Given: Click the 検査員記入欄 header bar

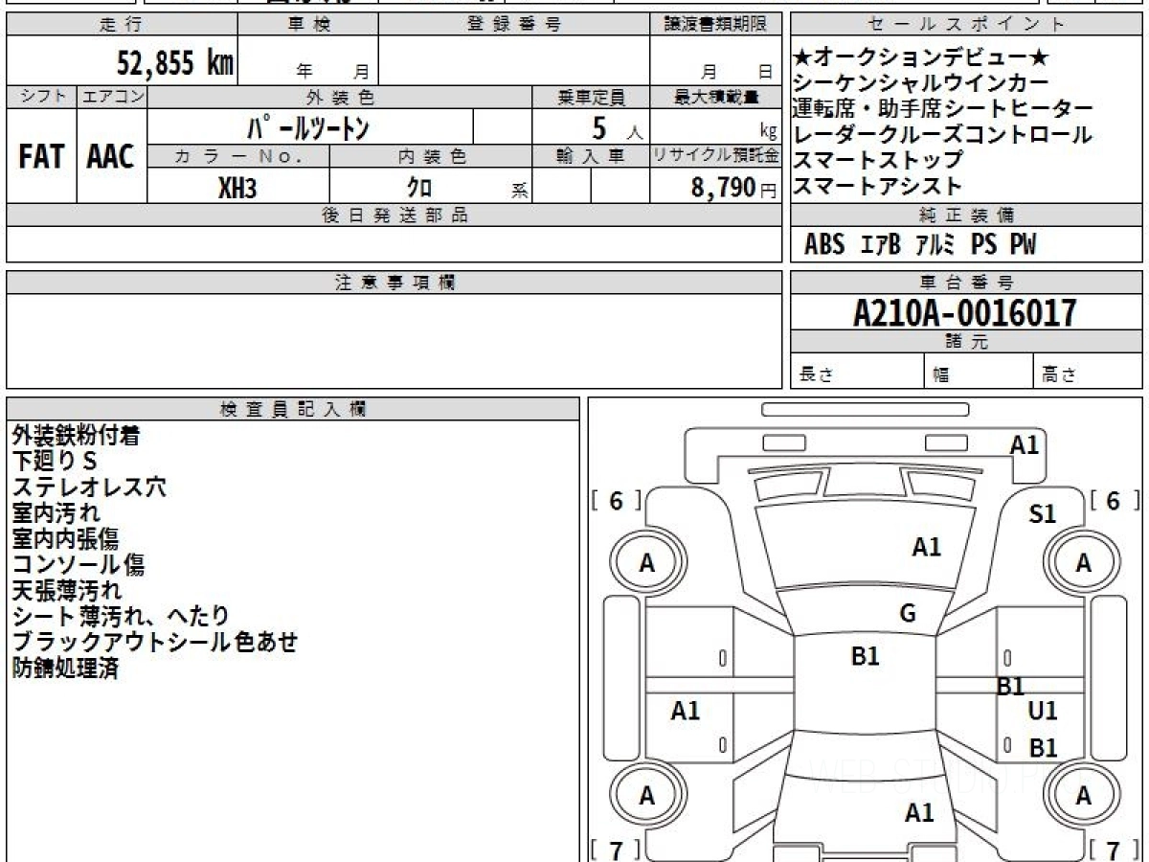Looking at the screenshot, I should pos(293,409).
